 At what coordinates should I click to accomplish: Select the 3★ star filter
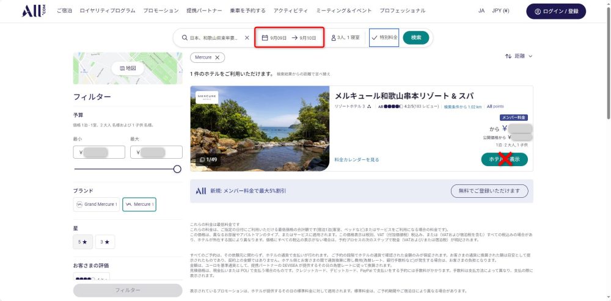click(105, 242)
